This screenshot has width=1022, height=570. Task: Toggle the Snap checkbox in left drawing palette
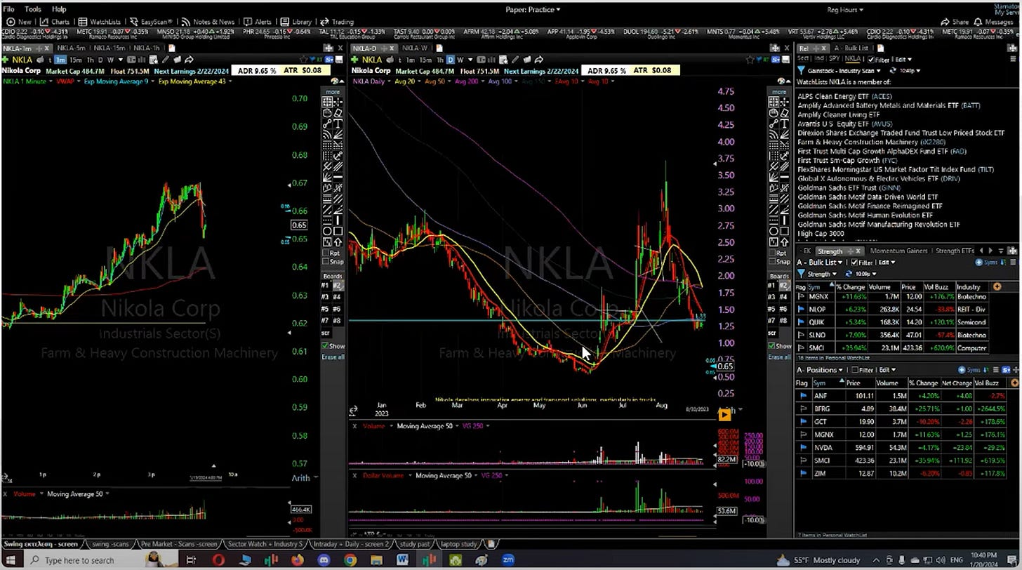(x=326, y=262)
